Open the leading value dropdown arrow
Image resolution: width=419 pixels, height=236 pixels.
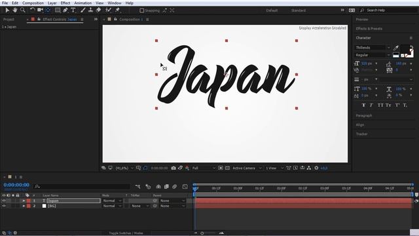tap(410, 64)
